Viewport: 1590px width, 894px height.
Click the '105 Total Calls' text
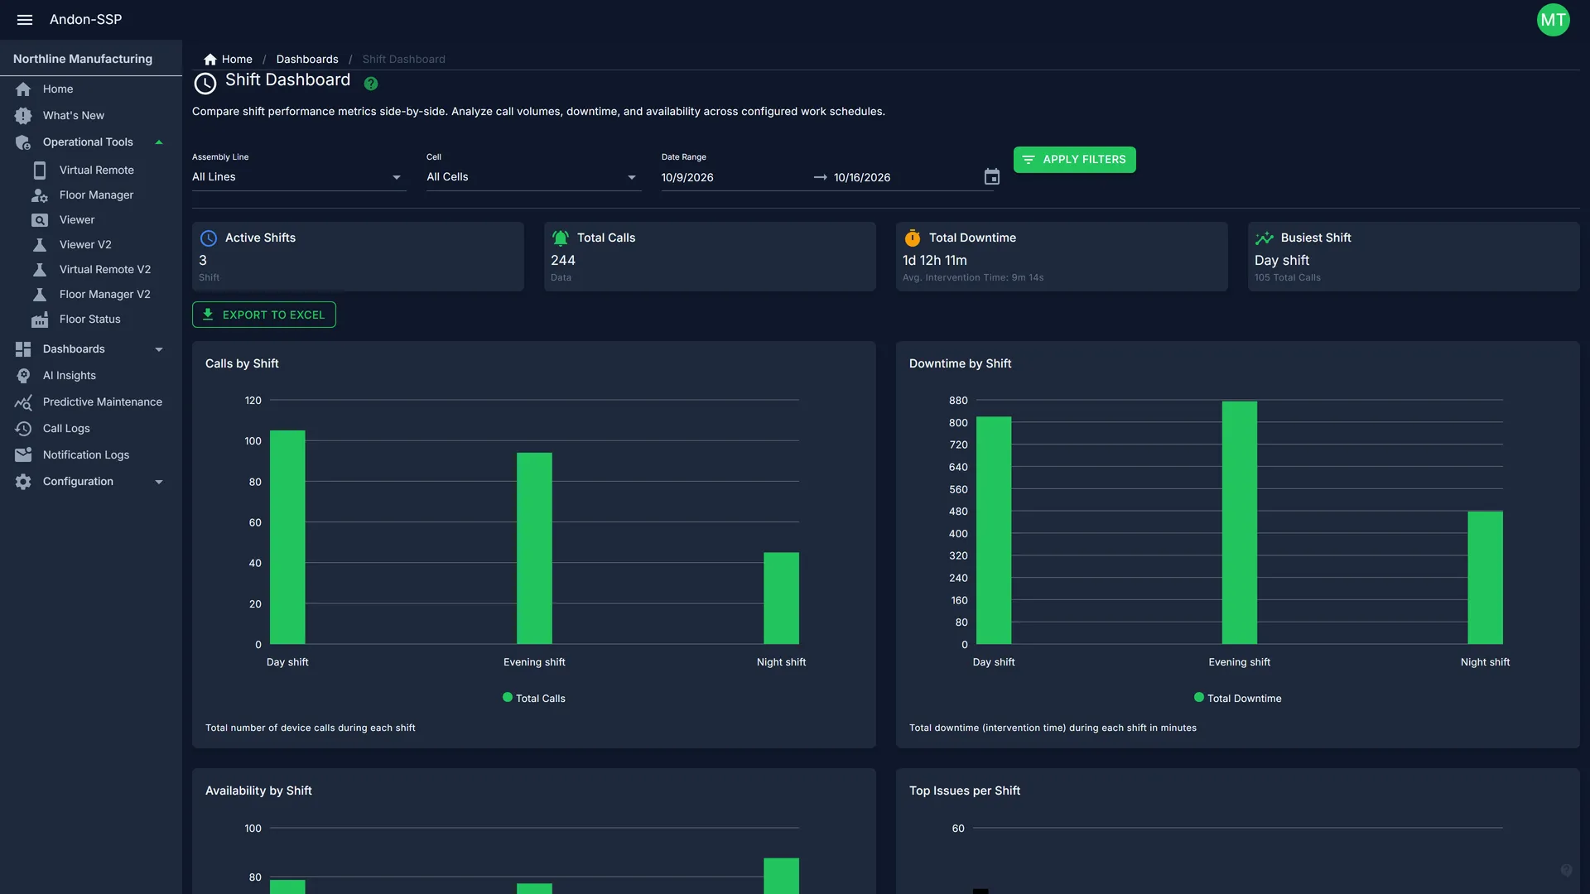click(1288, 278)
